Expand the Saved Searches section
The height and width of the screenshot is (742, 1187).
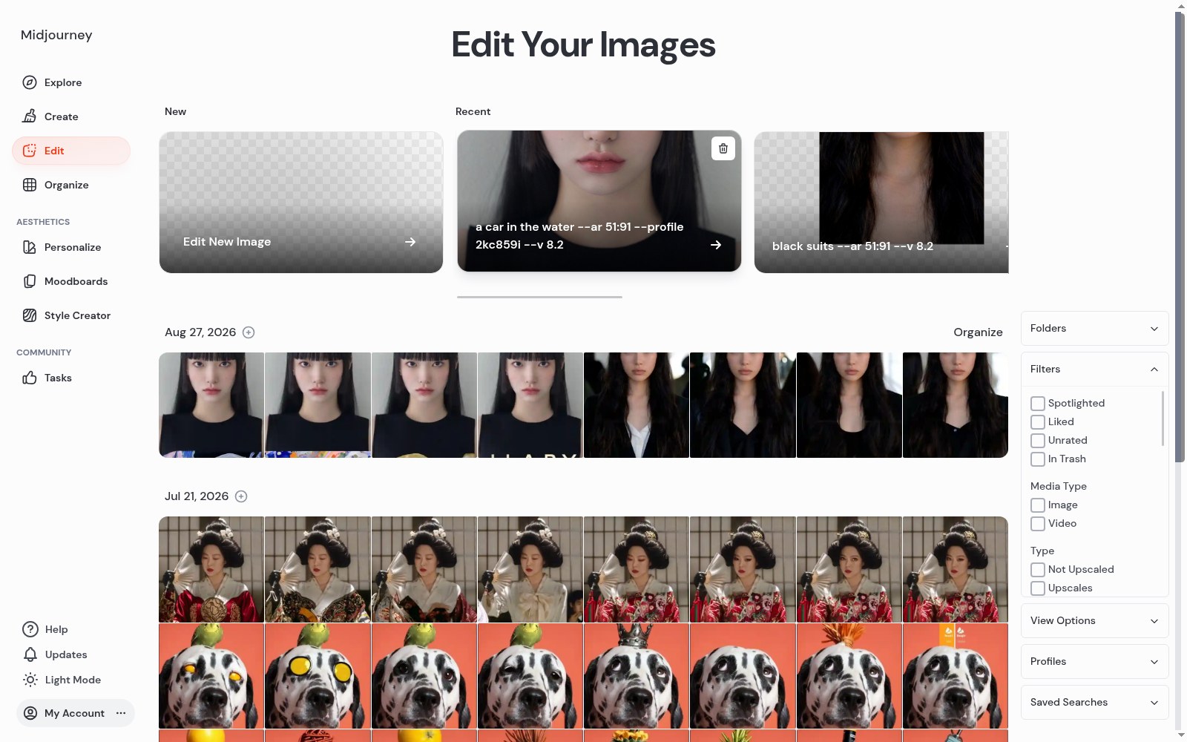pos(1094,703)
